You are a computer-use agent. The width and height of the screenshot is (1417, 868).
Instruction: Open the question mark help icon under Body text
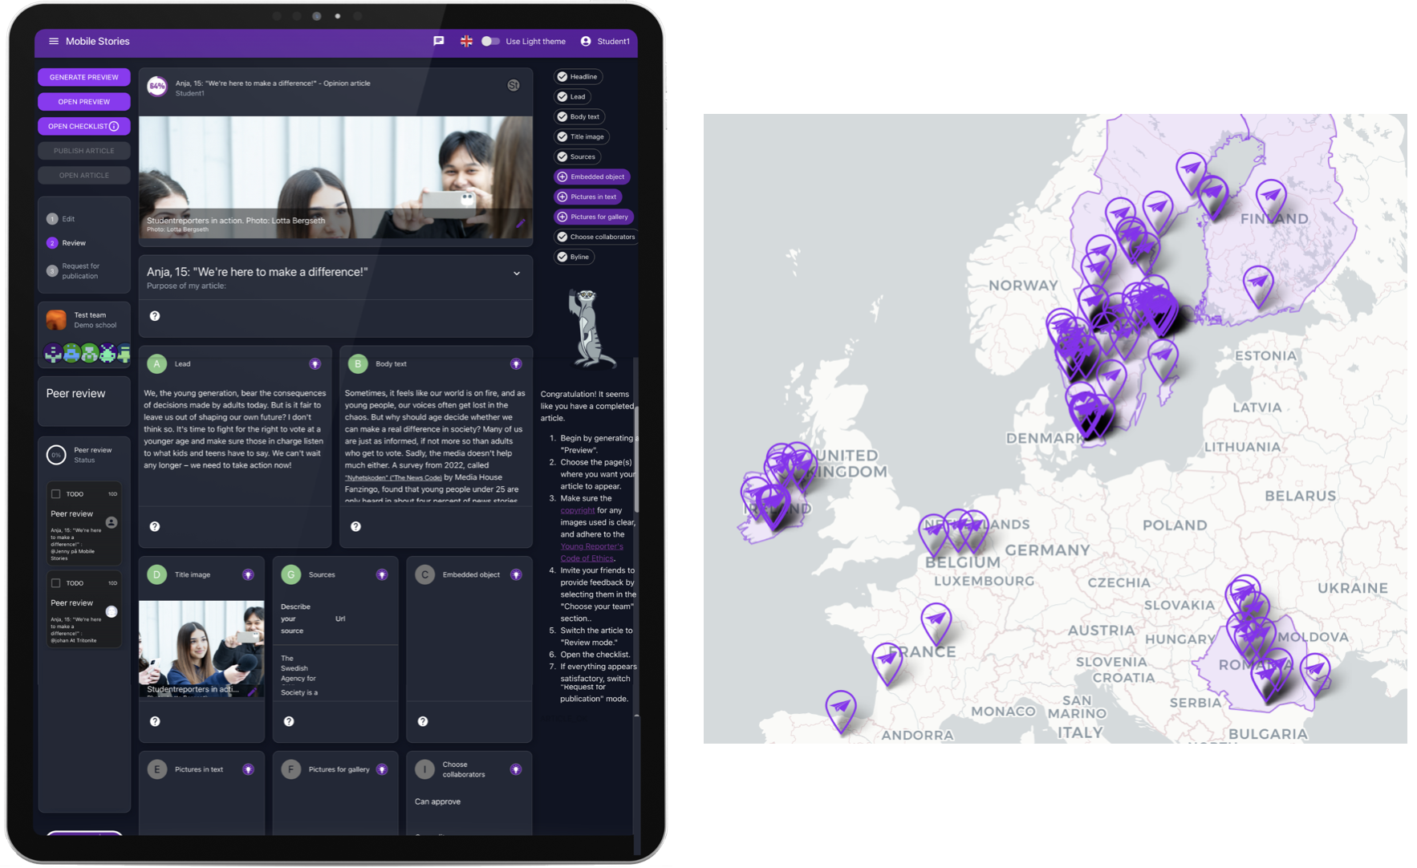(355, 526)
